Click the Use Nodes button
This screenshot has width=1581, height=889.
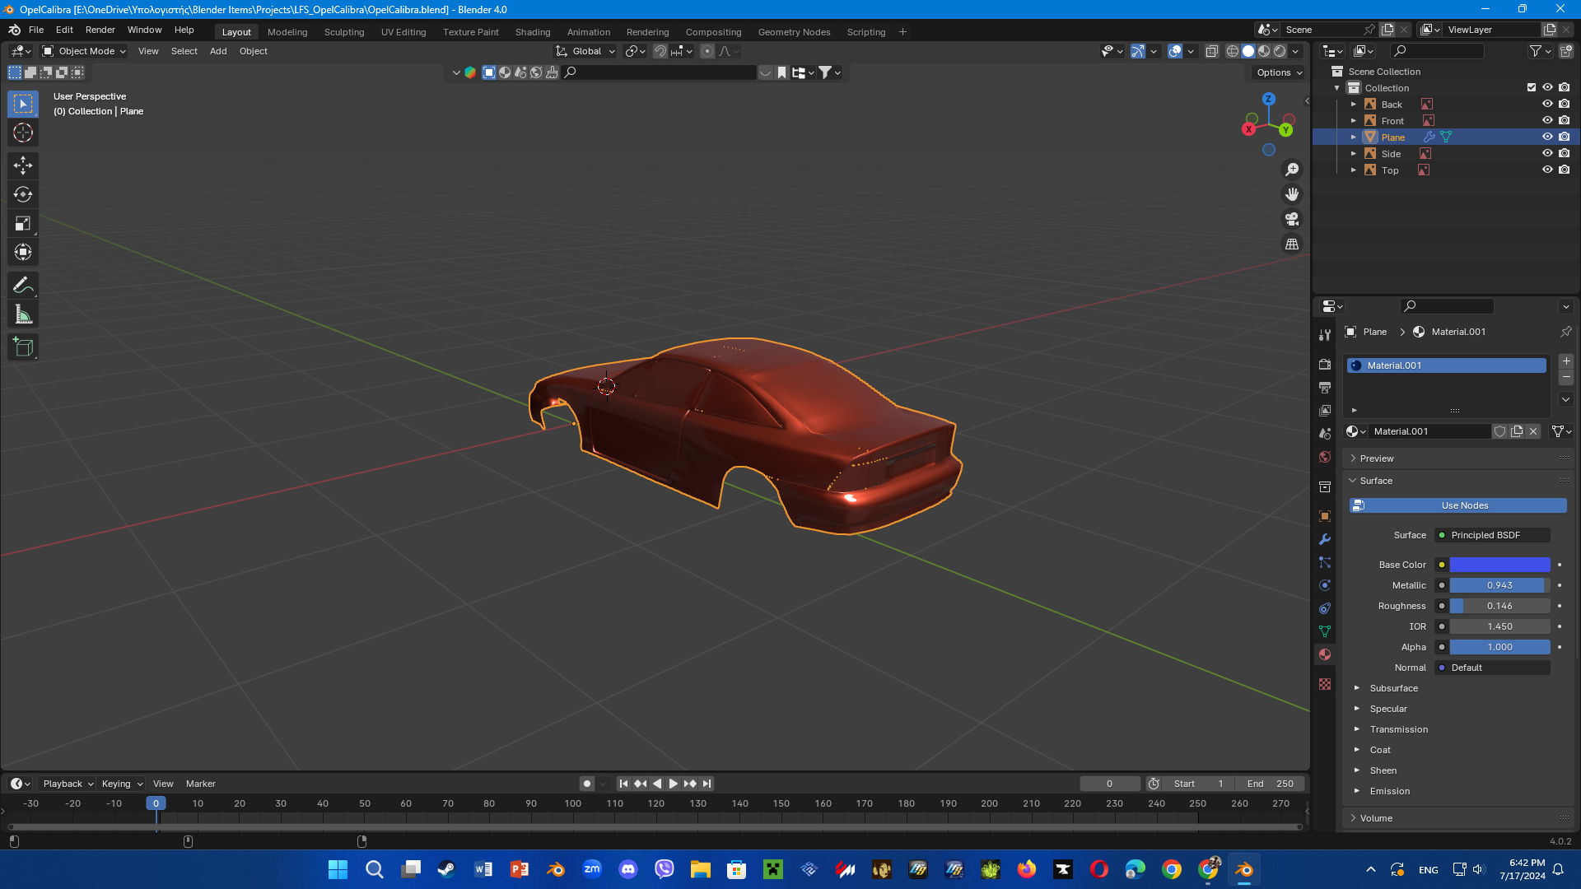pos(1464,505)
